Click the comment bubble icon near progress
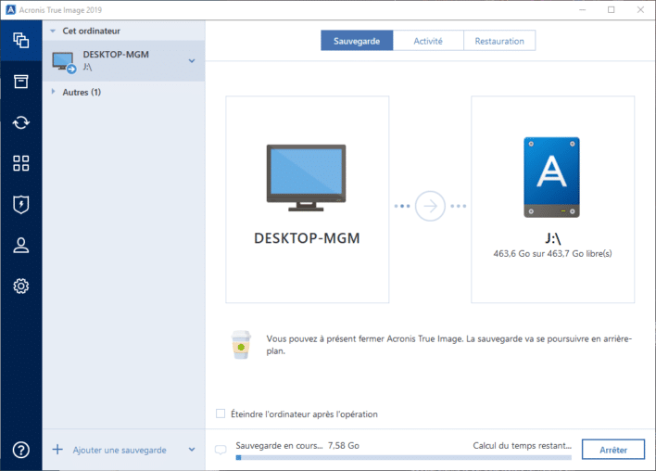 coord(221,450)
